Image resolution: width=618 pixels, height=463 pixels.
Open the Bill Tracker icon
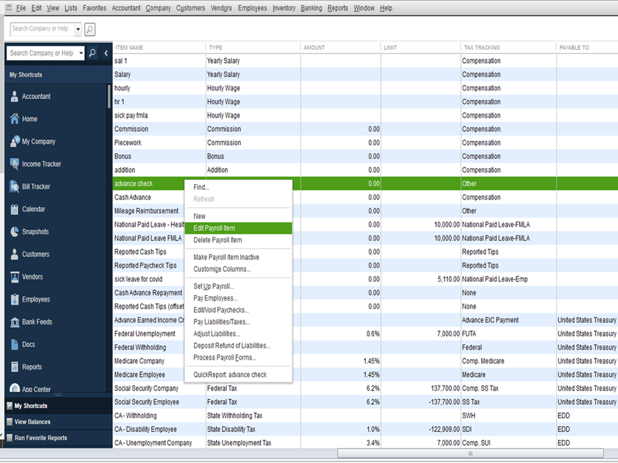[15, 187]
